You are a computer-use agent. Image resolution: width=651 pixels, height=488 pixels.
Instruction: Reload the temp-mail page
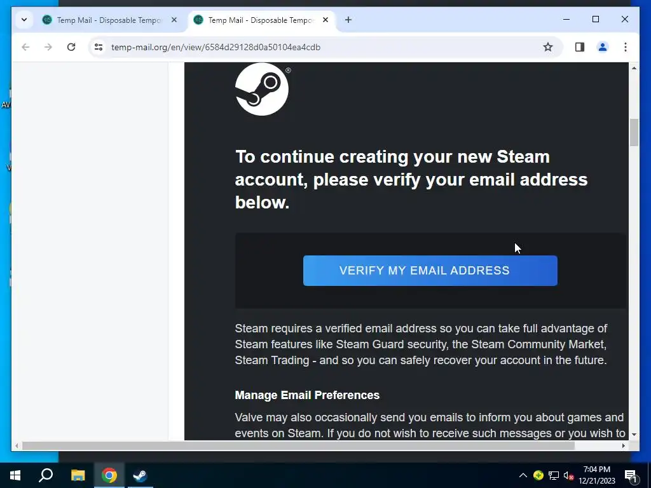pyautogui.click(x=71, y=47)
